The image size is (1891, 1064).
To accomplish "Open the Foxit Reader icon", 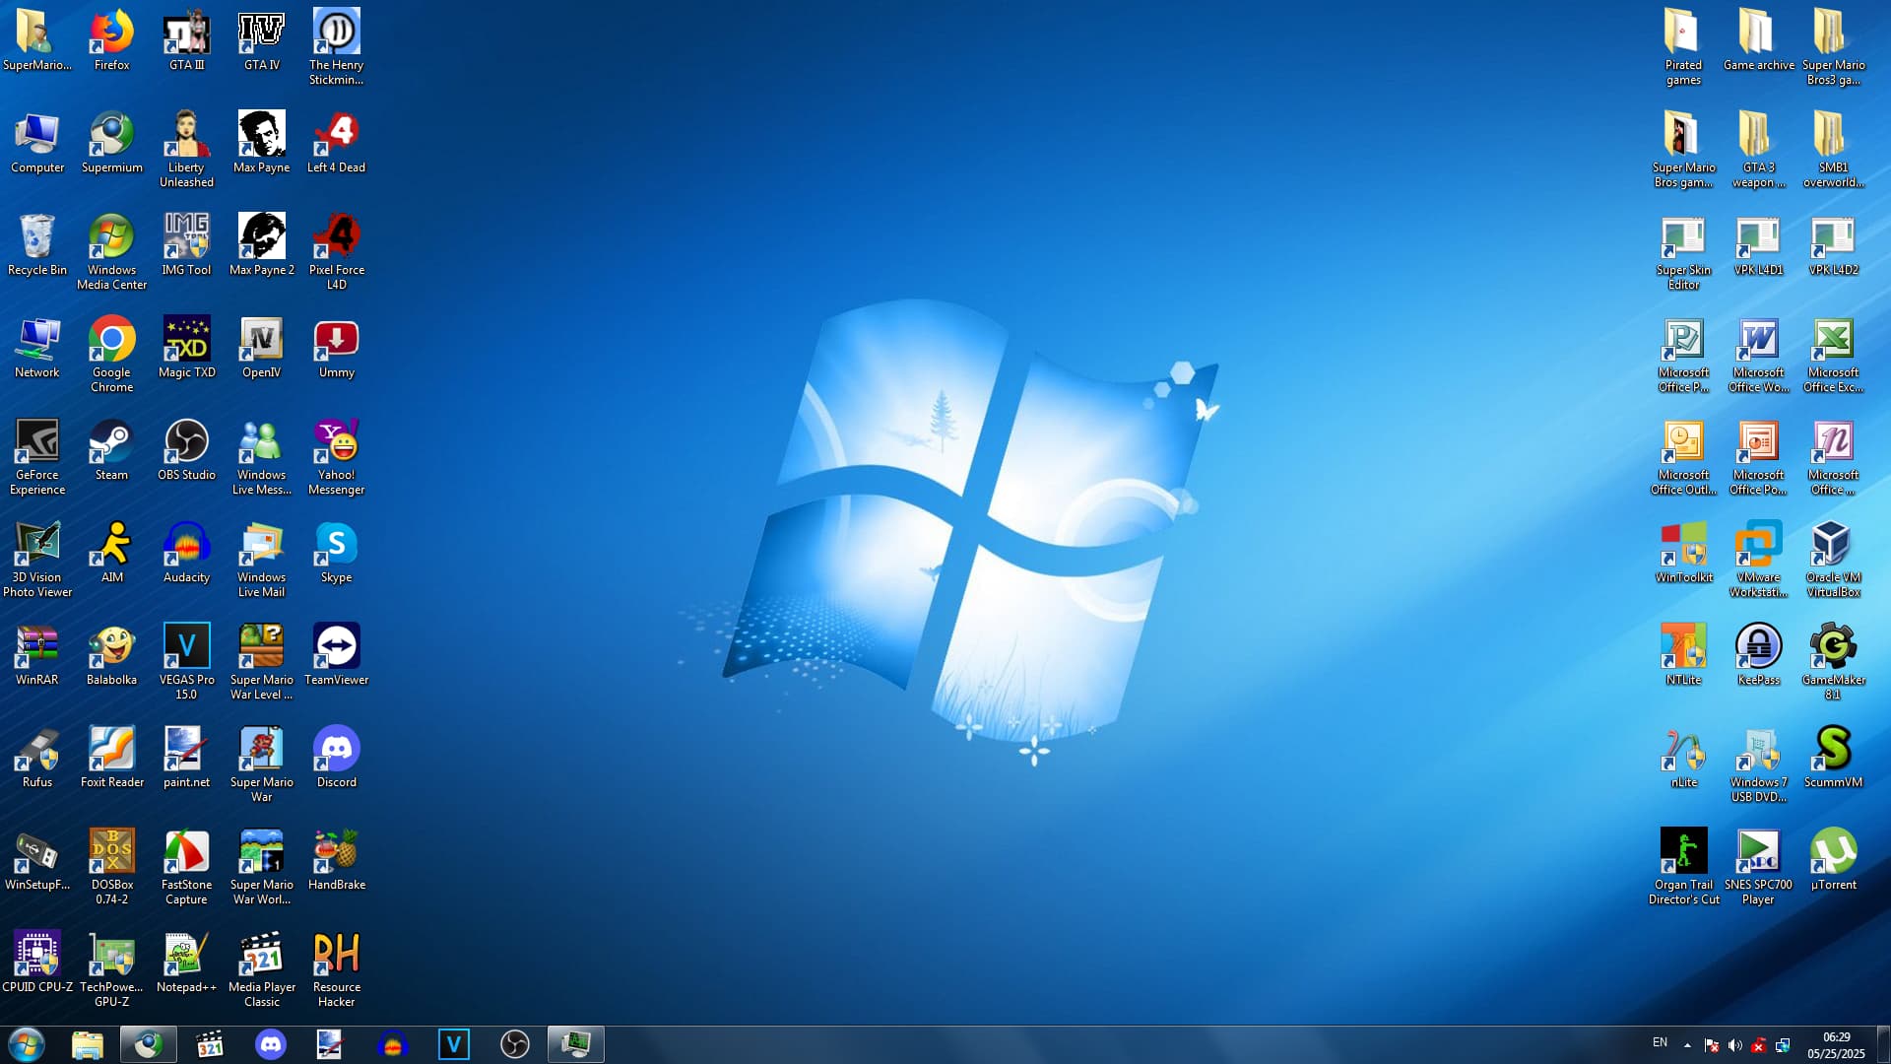I will (x=111, y=757).
